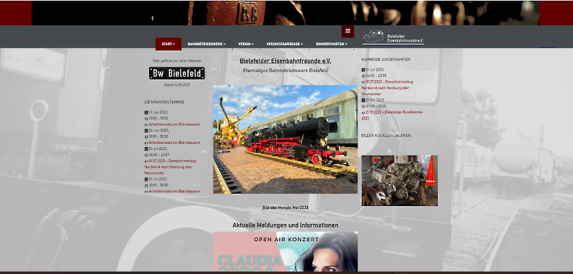The image size is (573, 274).
Task: Expand the Verein dropdown menu
Action: coord(246,44)
